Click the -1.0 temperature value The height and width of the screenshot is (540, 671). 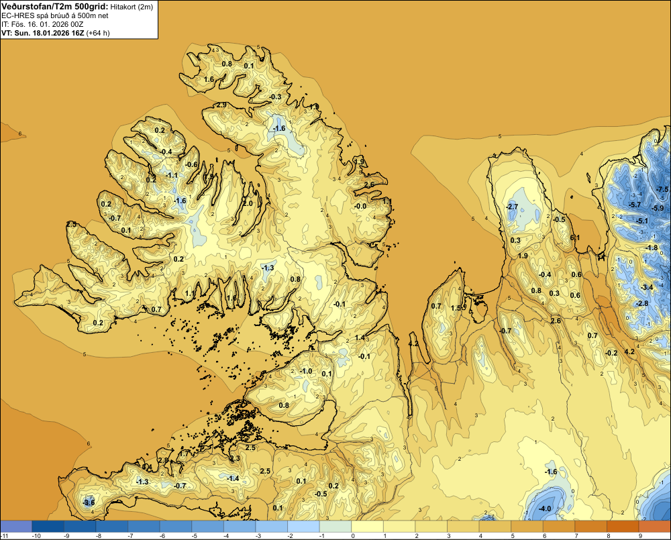[307, 371]
